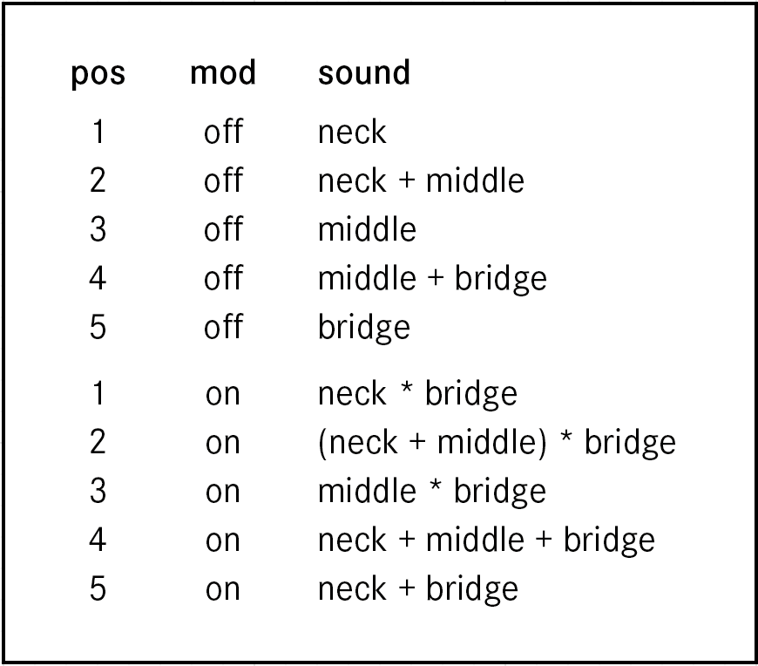758x666 pixels.
Task: Click the 'mod' column header
Action: click(223, 72)
